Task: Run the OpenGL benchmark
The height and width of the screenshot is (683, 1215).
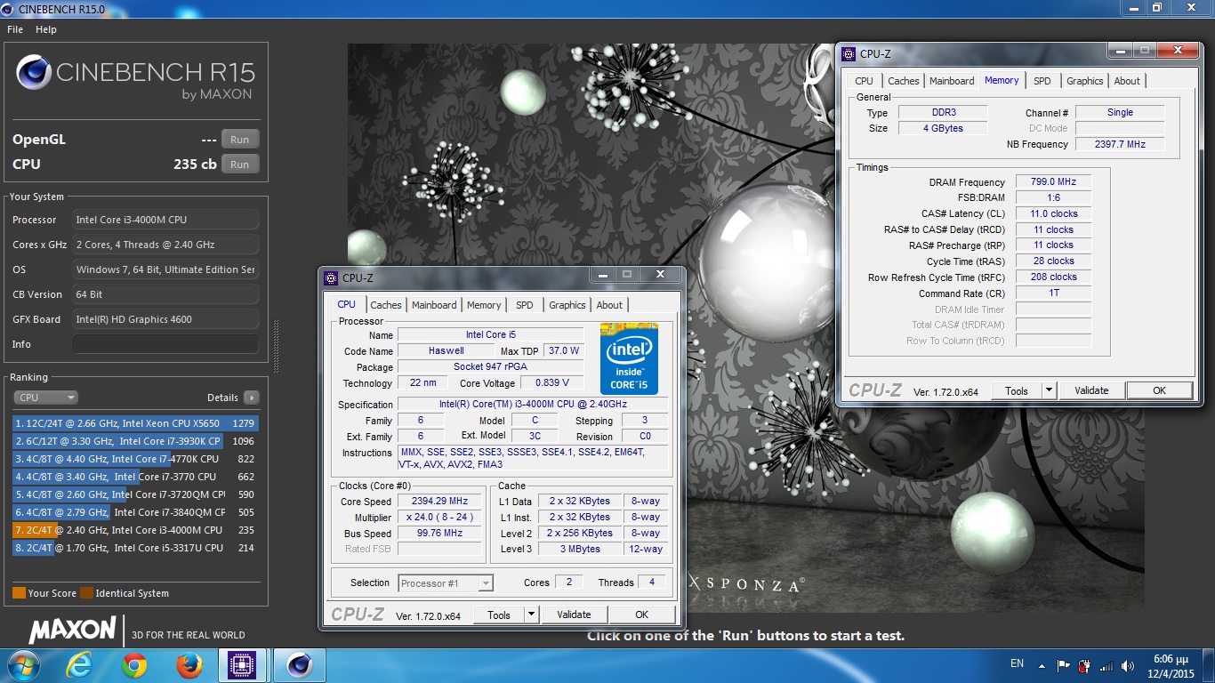Action: [240, 140]
